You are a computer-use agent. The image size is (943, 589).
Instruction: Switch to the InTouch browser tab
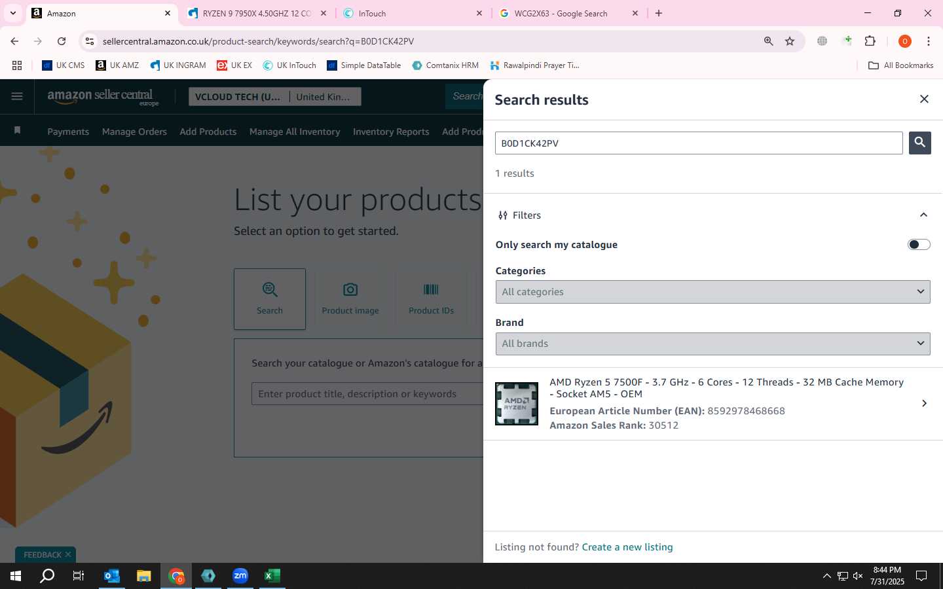point(413,13)
